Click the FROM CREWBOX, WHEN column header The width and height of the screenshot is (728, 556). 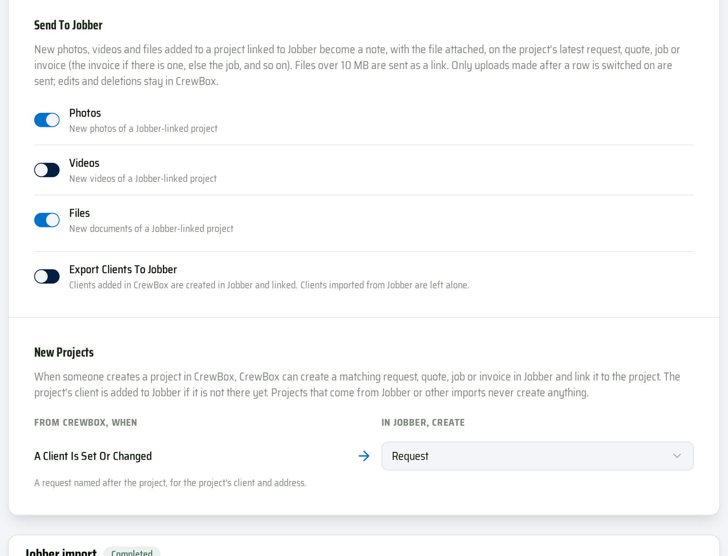pyautogui.click(x=86, y=422)
